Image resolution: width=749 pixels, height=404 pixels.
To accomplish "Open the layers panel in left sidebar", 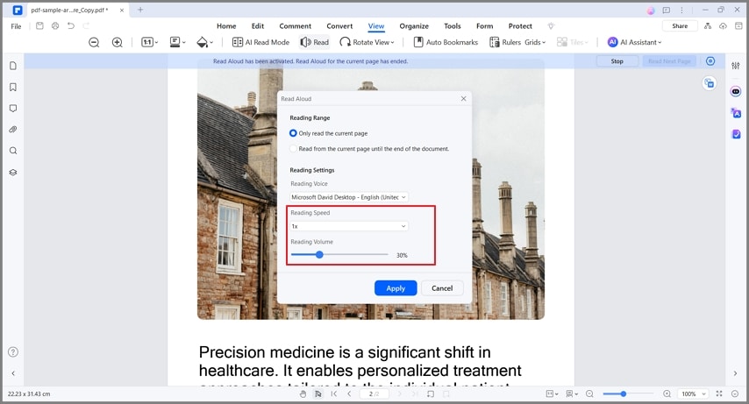I will 13,173.
